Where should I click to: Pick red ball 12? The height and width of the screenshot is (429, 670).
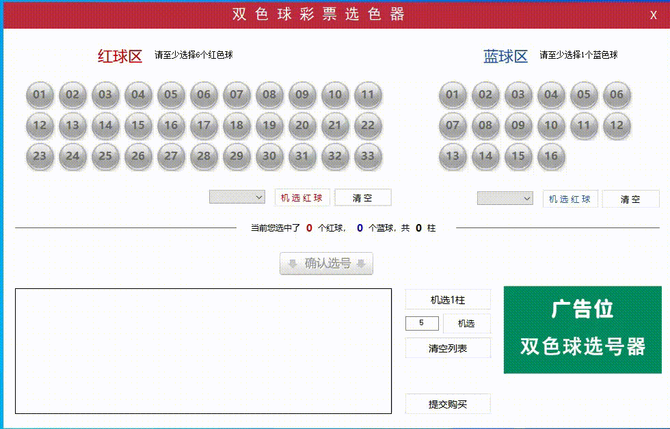coord(40,126)
